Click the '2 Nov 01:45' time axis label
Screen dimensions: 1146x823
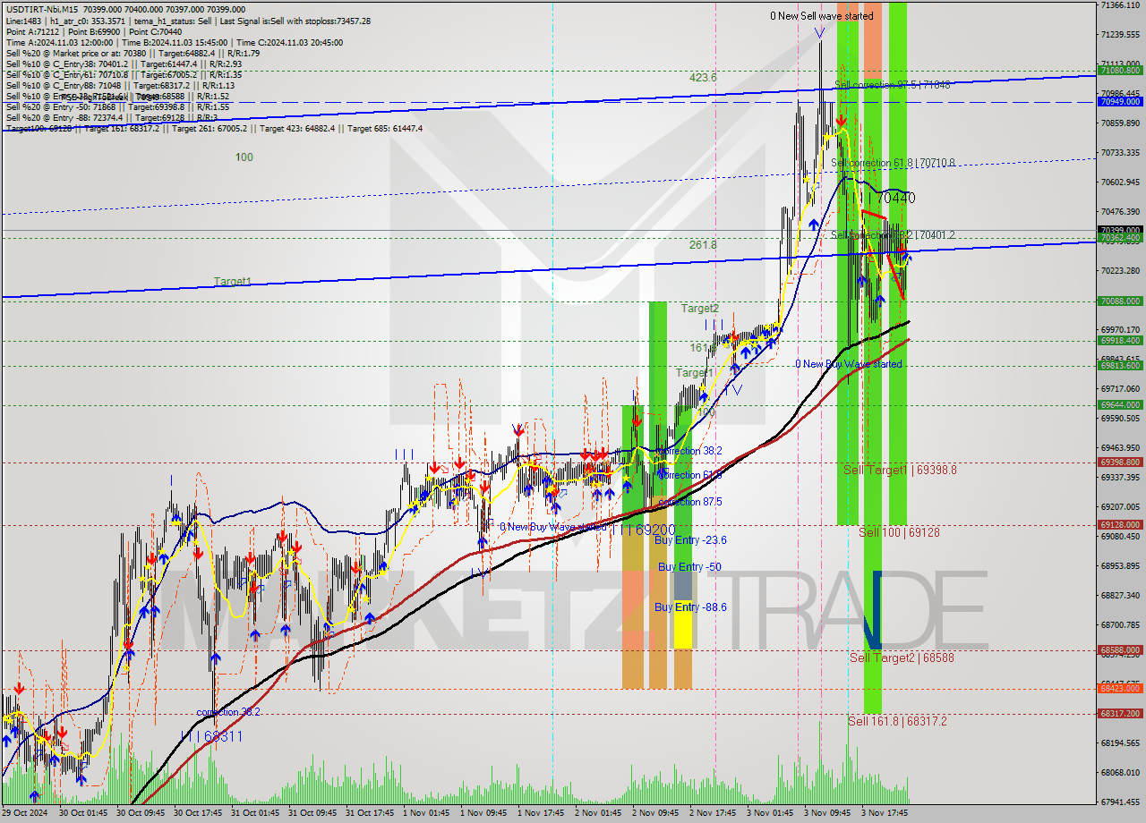(x=597, y=813)
